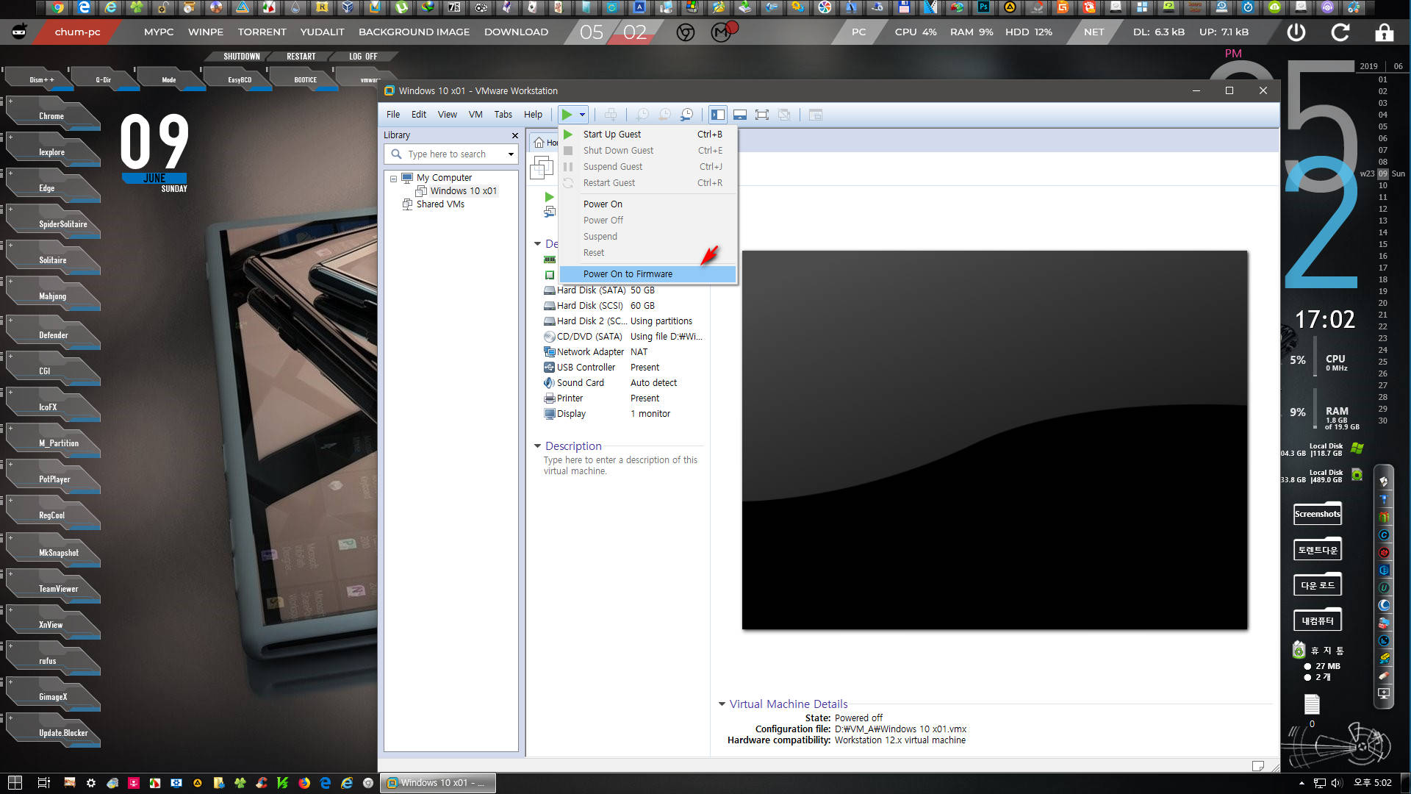Viewport: 1411px width, 794px height.
Task: Click the VM screen preview thumbnail
Action: click(x=994, y=440)
